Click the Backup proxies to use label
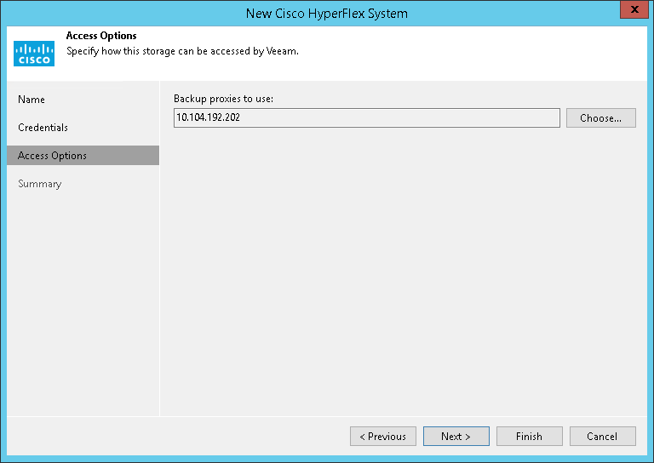This screenshot has height=463, width=654. pyautogui.click(x=224, y=99)
